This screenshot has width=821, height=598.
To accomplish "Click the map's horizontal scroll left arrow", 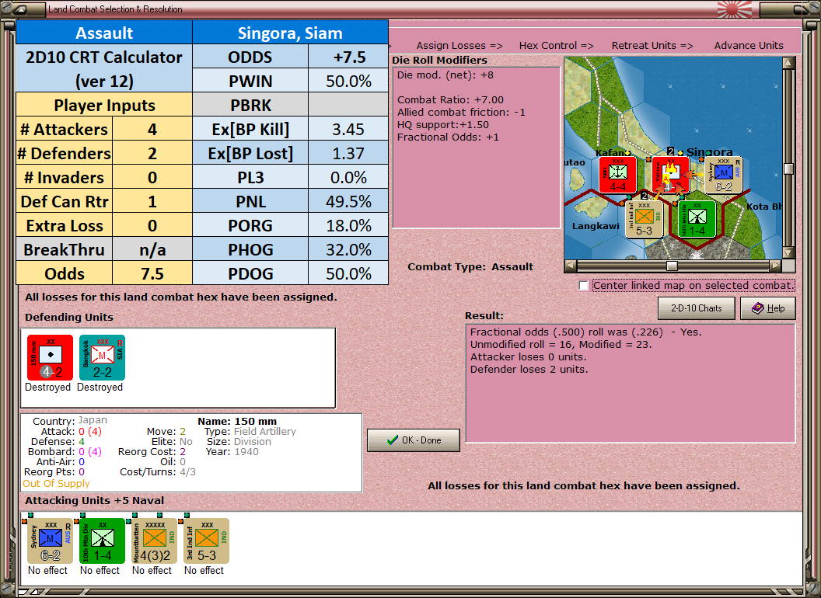I will click(x=571, y=266).
